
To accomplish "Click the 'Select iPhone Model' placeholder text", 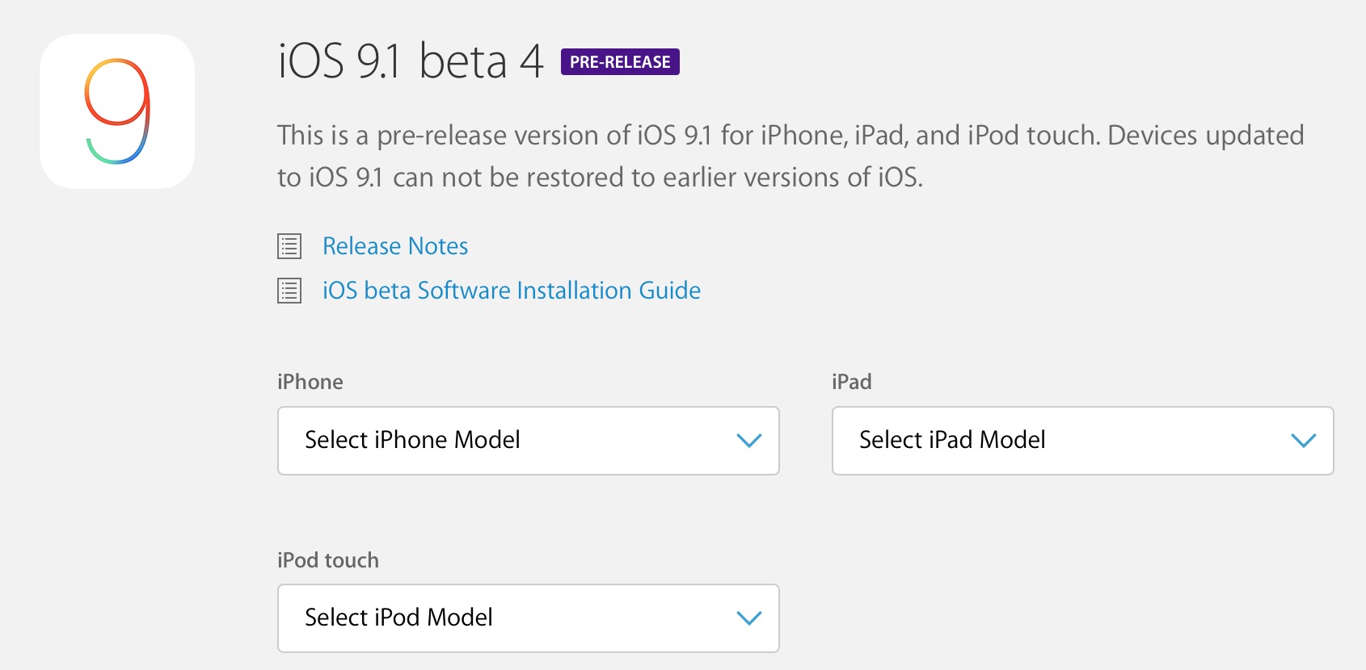I will coord(412,440).
